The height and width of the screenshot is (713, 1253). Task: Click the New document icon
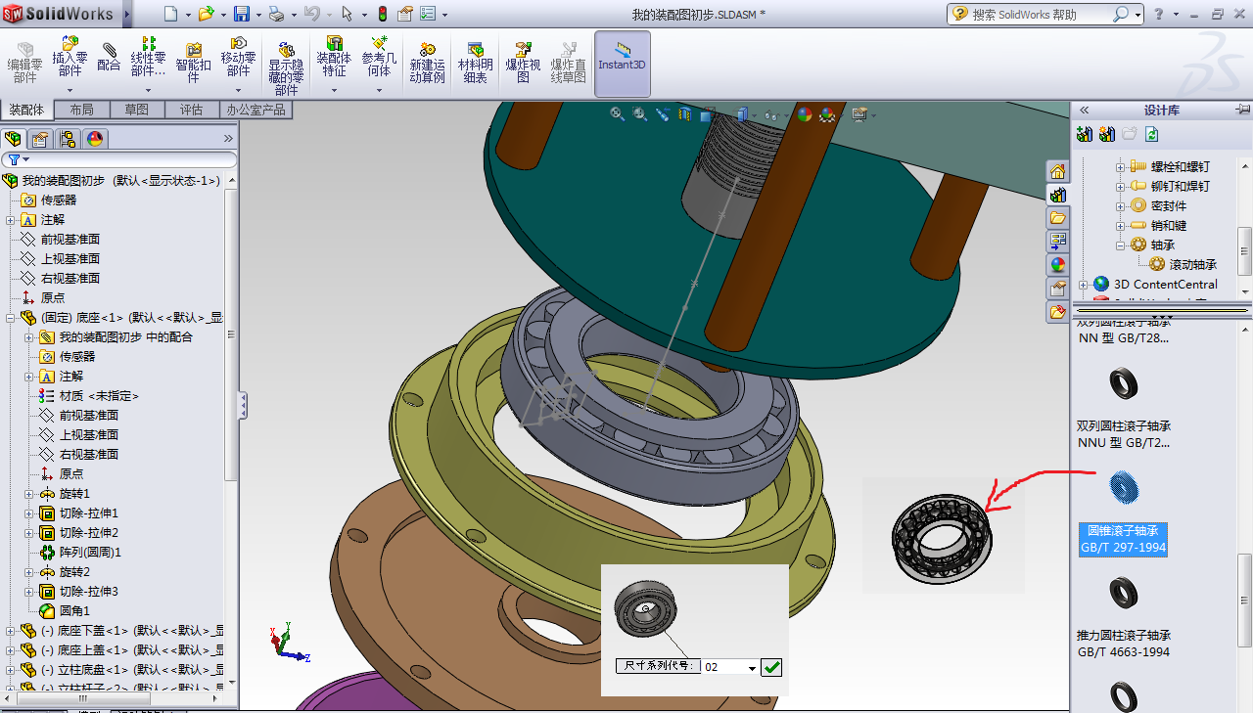pyautogui.click(x=171, y=14)
